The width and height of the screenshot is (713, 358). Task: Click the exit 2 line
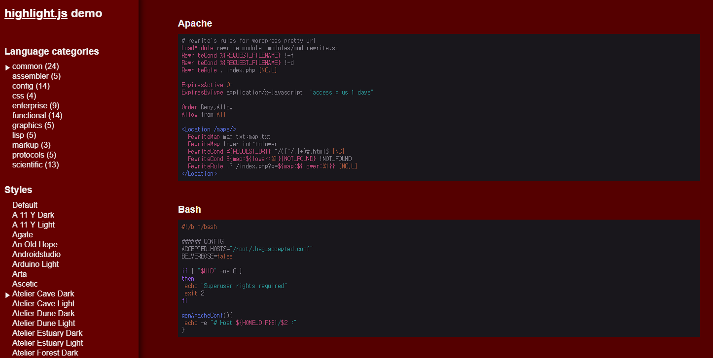[x=194, y=293]
